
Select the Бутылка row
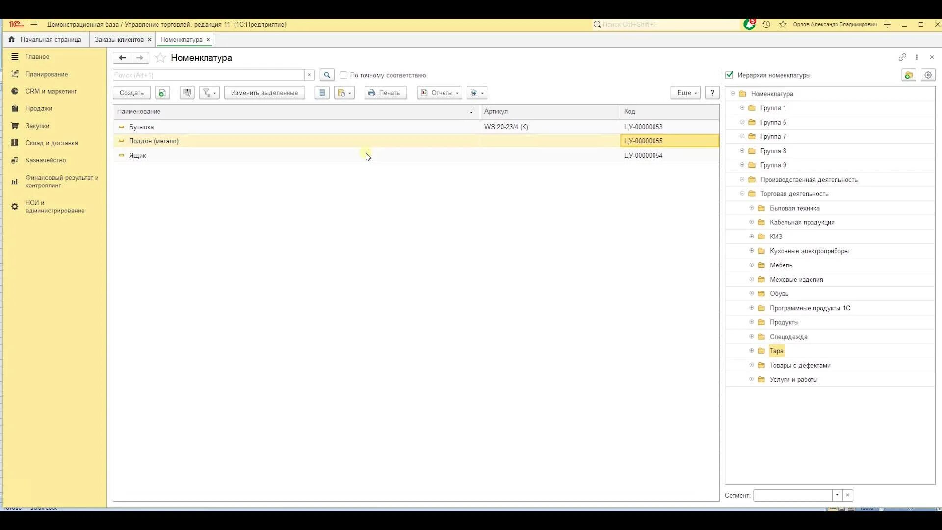(x=416, y=127)
